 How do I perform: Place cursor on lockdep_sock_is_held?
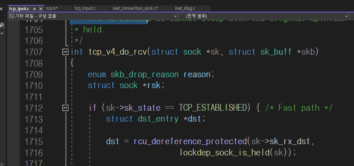click(x=223, y=153)
